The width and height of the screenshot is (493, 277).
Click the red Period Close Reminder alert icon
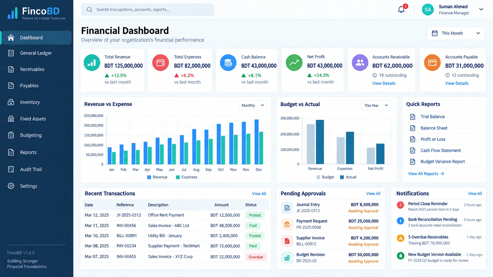pos(400,205)
